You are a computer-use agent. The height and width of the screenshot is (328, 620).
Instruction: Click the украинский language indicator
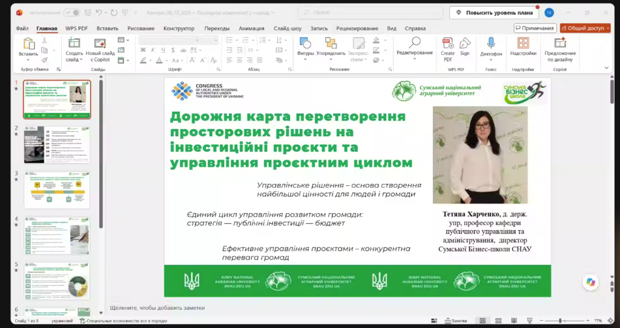click(x=62, y=321)
